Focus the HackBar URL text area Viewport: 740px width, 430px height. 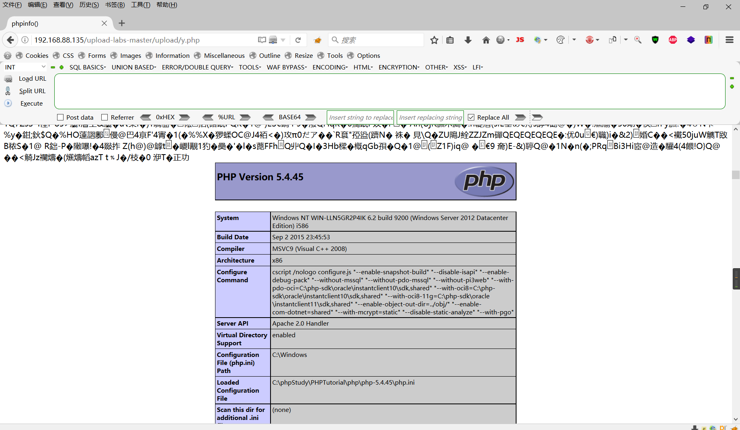pos(389,91)
